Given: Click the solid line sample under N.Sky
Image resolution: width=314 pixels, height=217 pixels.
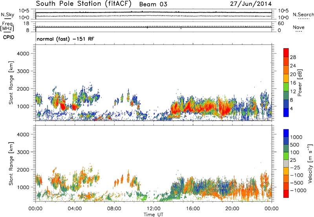Looking at the screenshot, I should coord(7,19).
